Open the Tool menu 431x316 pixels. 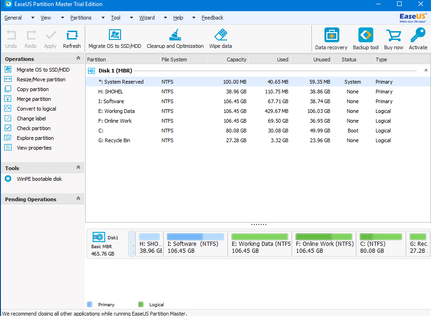[116, 18]
